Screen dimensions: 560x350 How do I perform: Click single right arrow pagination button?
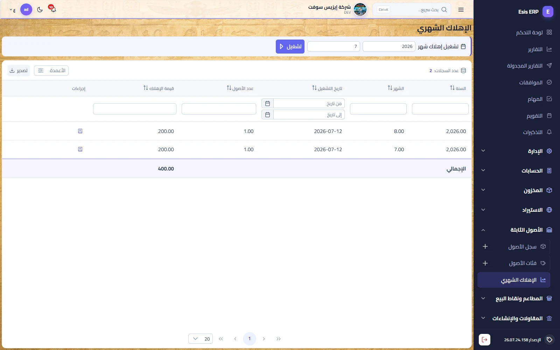click(264, 339)
